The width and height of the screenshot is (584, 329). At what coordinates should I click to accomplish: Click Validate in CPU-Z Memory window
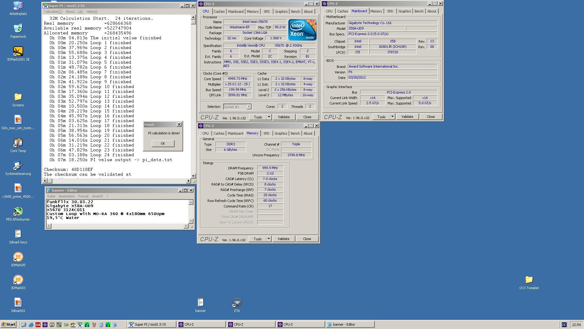click(283, 239)
